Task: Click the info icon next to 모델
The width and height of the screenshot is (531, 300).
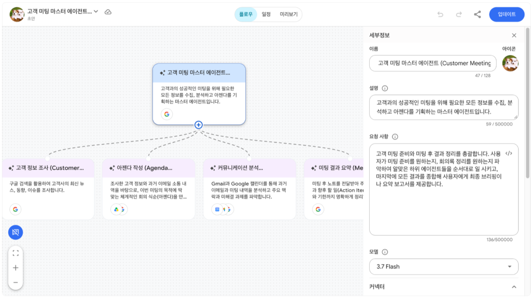Action: (x=385, y=252)
